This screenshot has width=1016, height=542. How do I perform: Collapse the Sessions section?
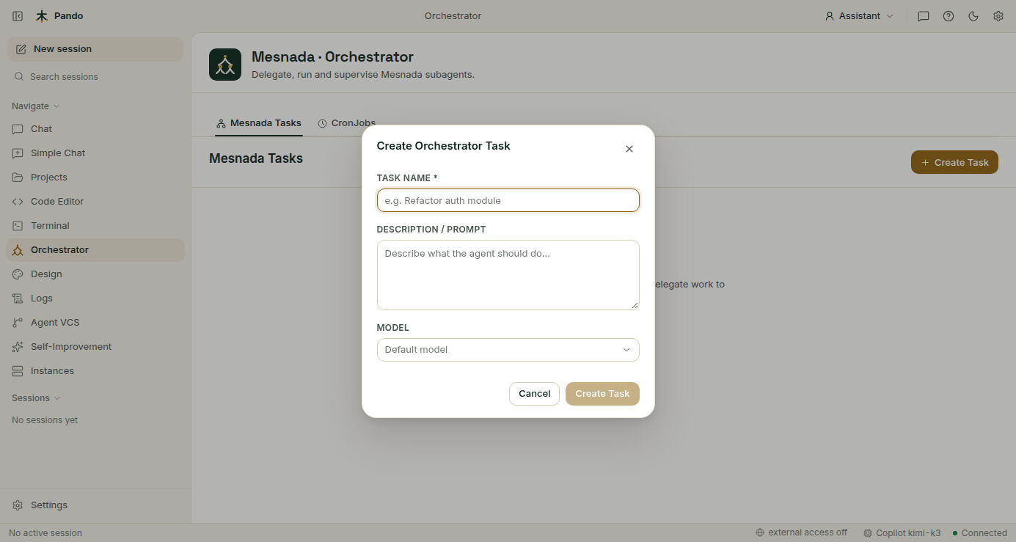pyautogui.click(x=36, y=398)
